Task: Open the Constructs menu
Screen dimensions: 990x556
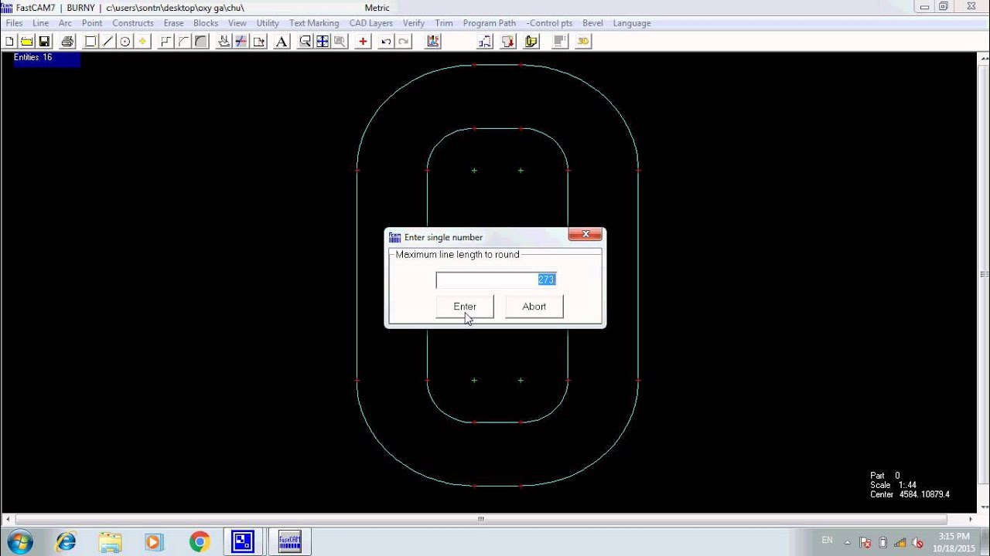Action: coord(133,23)
